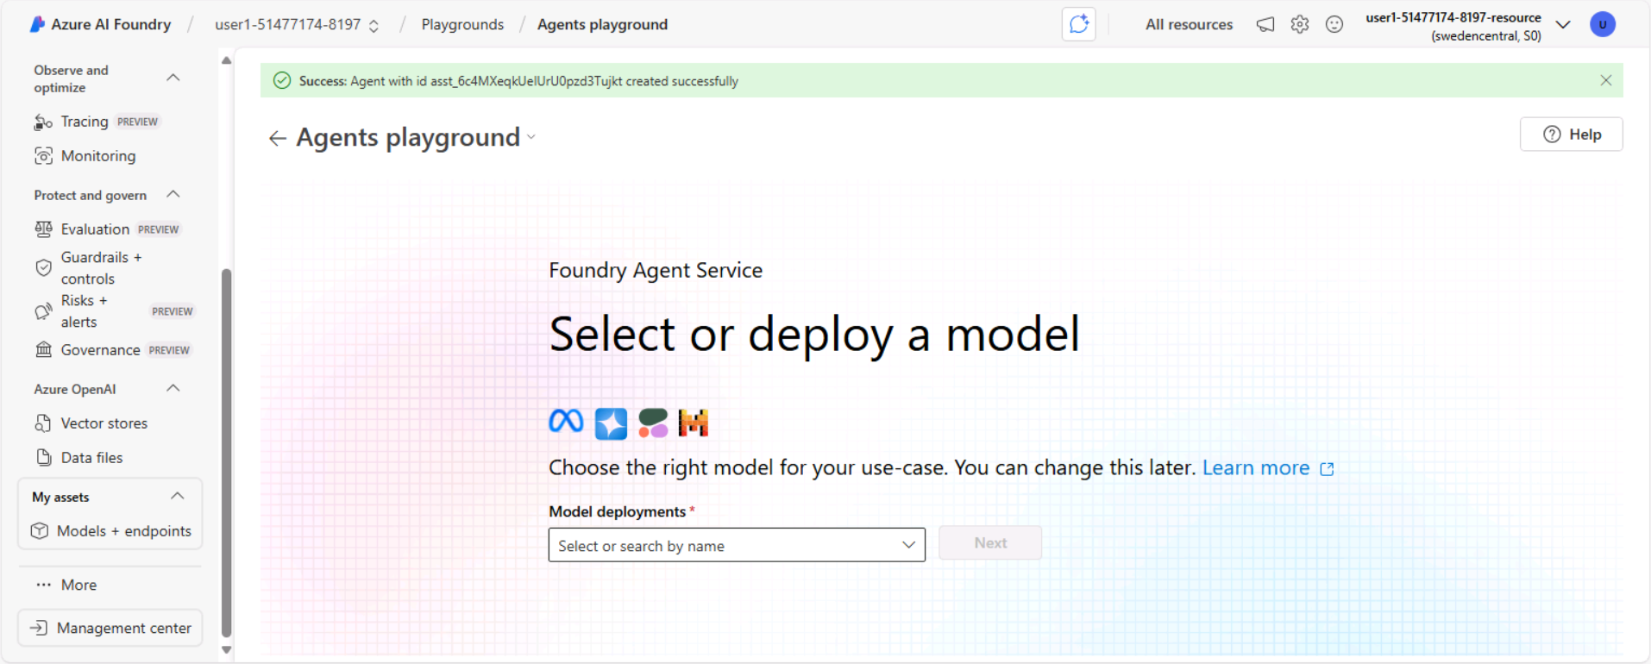Click the sidebar scrollbar thumb
1651x664 pixels.
226,453
